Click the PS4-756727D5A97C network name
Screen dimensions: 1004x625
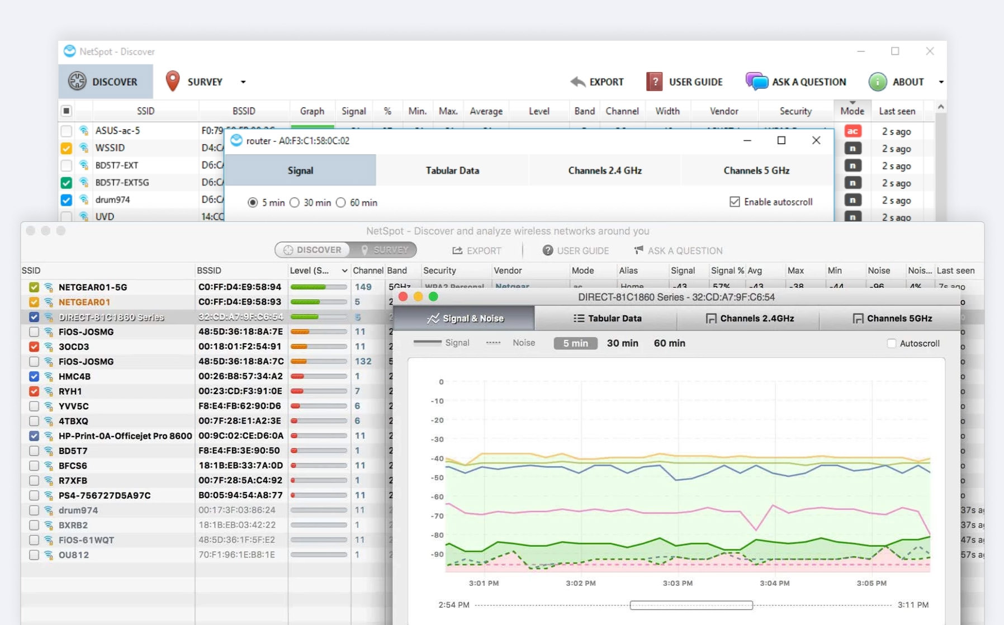[x=105, y=495]
